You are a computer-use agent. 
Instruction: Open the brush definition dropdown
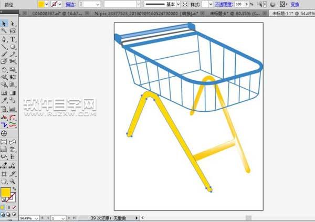139,4
